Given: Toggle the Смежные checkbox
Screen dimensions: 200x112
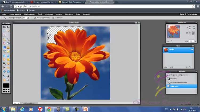Looking at the screenshot, I should click(53, 18).
